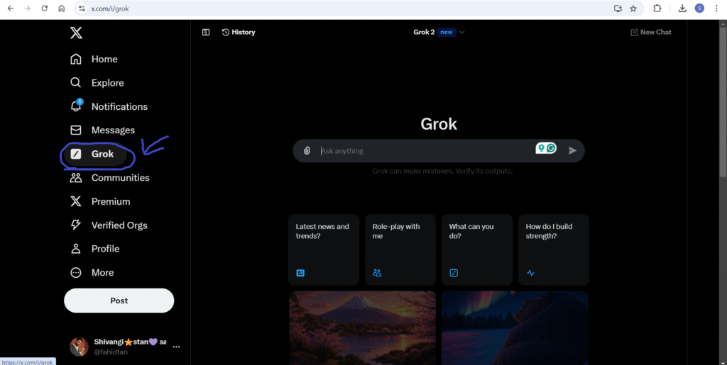Select the What can you do card

point(476,249)
